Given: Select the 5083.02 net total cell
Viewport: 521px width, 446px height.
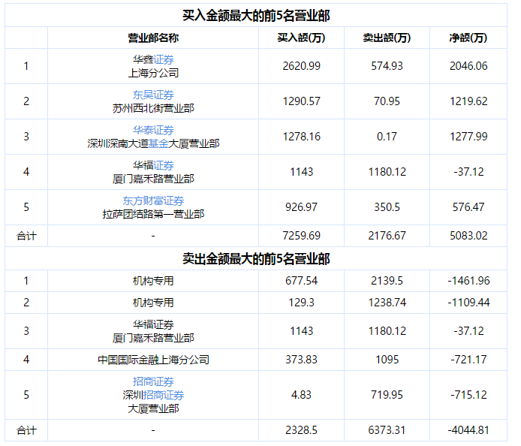Looking at the screenshot, I should tap(468, 236).
